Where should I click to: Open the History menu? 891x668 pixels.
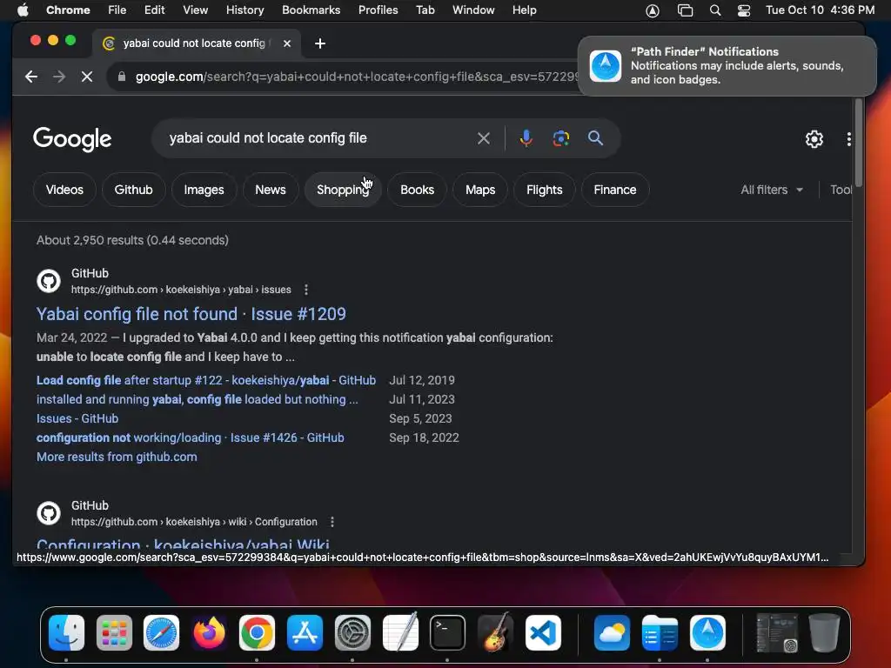245,10
